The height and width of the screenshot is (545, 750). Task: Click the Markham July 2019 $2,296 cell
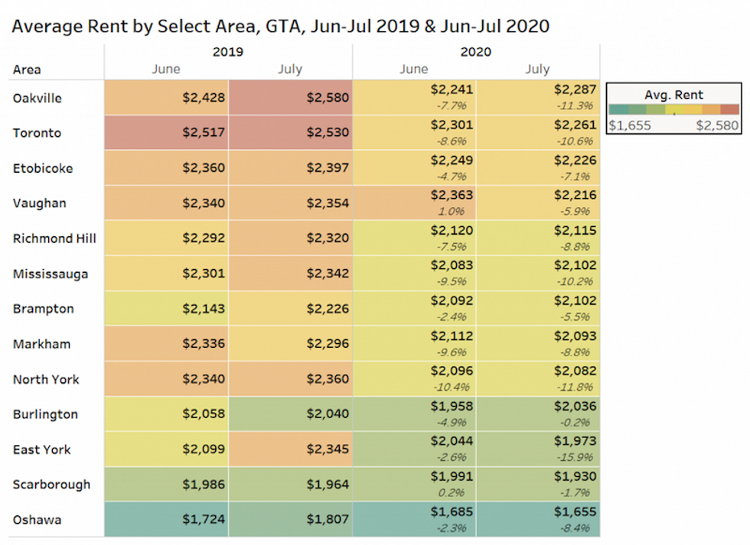(290, 343)
